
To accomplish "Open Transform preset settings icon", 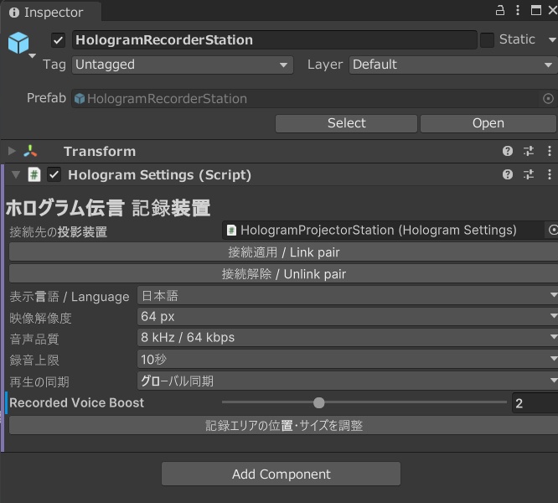I will click(x=529, y=151).
